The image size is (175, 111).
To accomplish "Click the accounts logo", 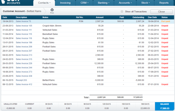I will [x=11, y=2].
